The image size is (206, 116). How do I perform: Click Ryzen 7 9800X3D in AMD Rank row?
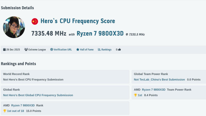(23, 105)
